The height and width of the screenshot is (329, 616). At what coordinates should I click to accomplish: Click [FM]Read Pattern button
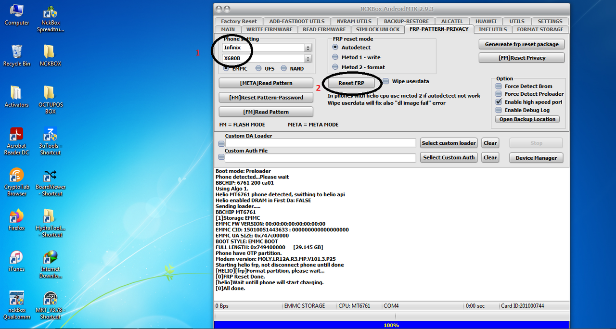point(266,112)
